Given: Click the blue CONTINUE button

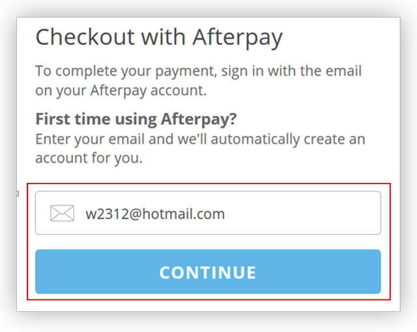Looking at the screenshot, I should (208, 271).
